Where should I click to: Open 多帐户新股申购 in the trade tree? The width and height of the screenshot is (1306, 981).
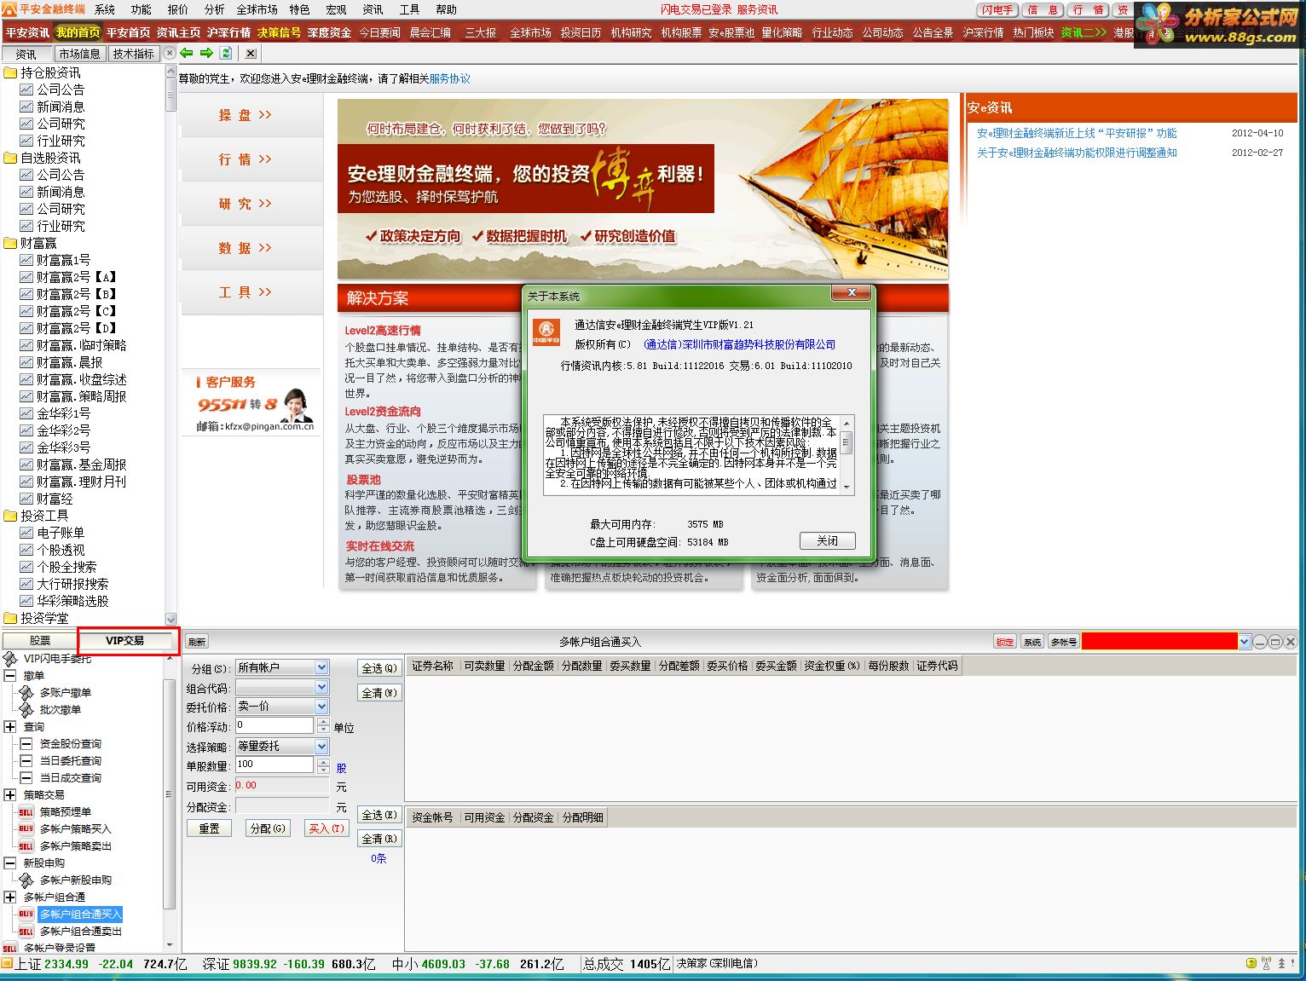click(66, 880)
